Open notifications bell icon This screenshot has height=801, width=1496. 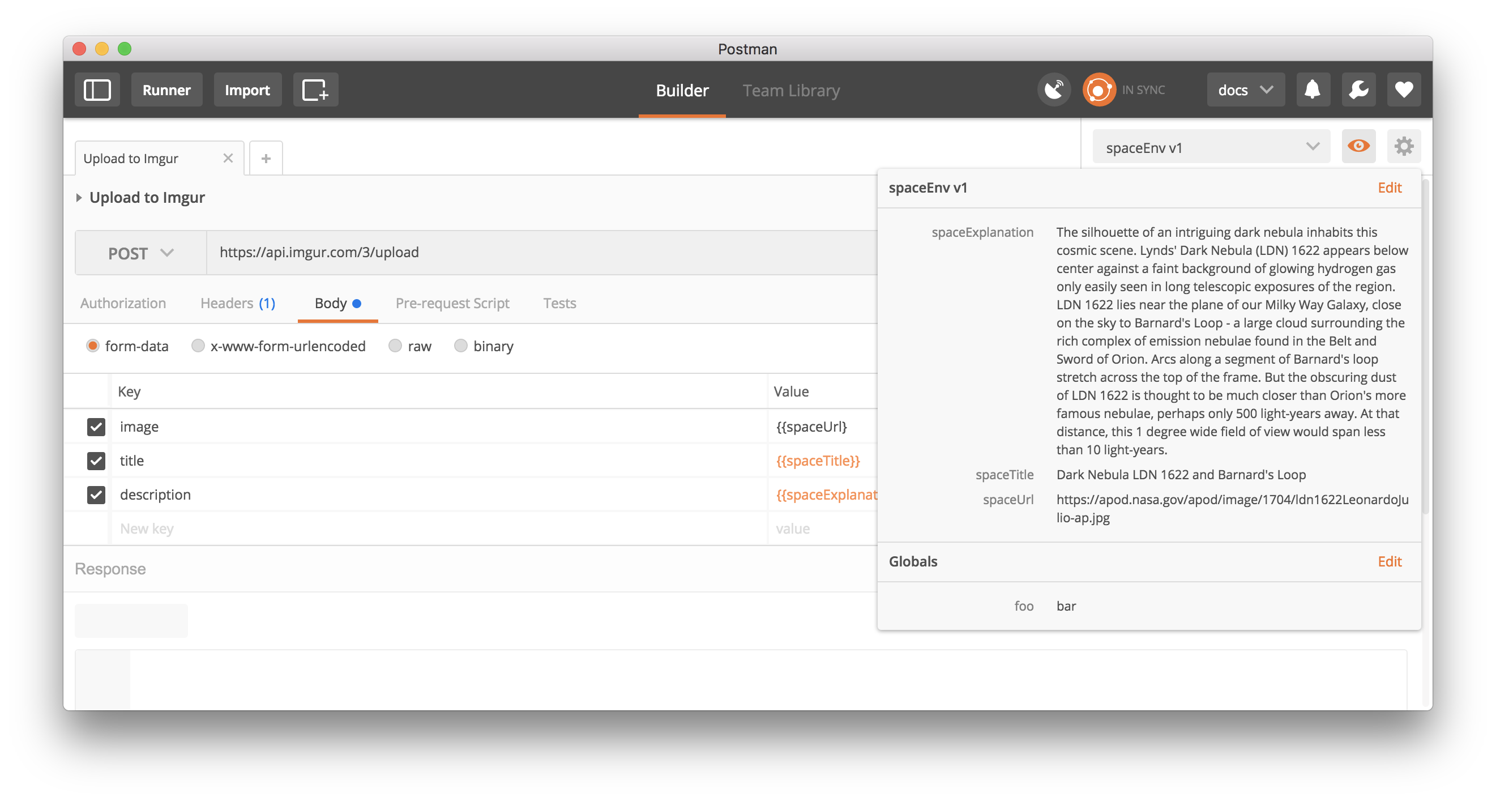pos(1313,90)
